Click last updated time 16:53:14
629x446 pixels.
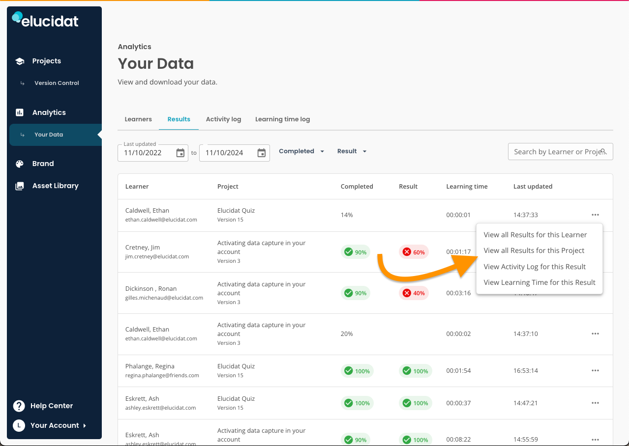(x=526, y=371)
